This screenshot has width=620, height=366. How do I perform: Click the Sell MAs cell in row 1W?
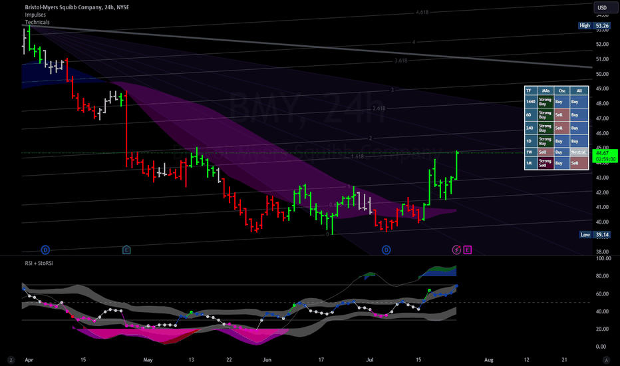[545, 152]
